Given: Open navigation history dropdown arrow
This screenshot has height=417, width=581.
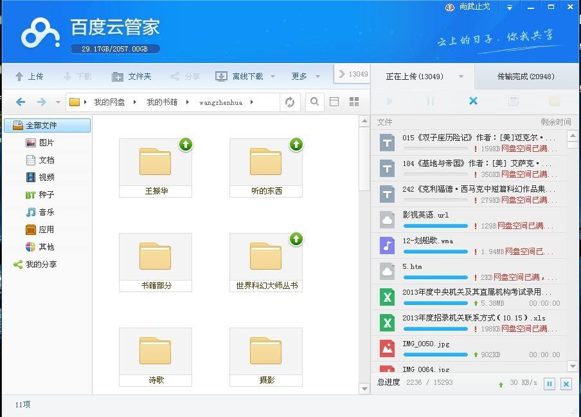Looking at the screenshot, I should click(58, 102).
